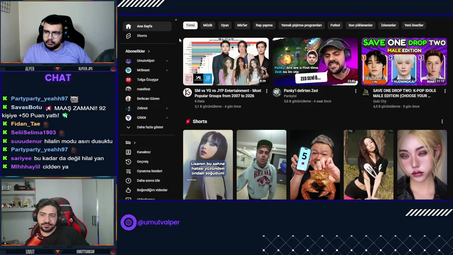Open Short with blonde makeup face
Image resolution: width=453 pixels, height=255 pixels.
[x=422, y=165]
